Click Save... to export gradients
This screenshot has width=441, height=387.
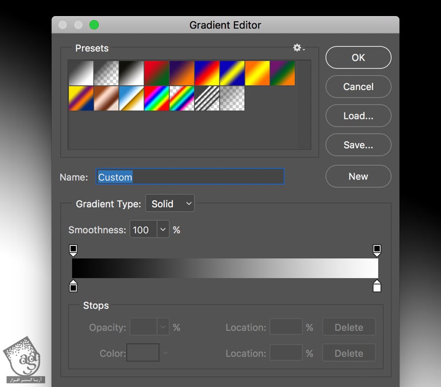tap(358, 145)
